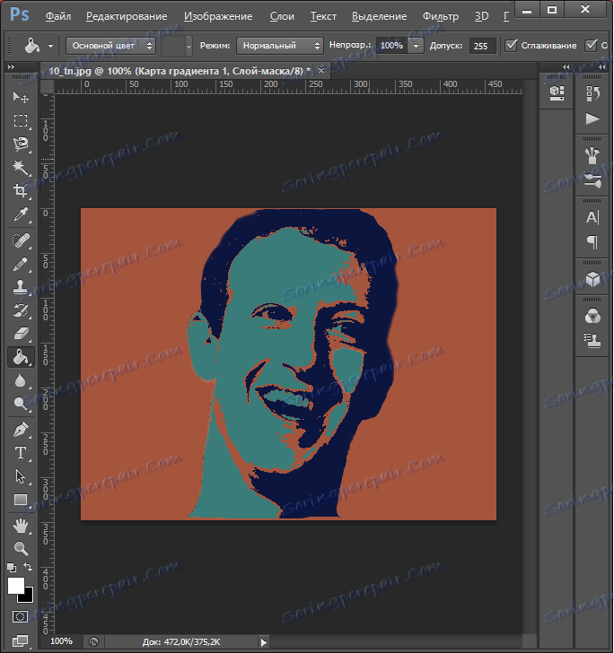Click the white foreground color swatch
The height and width of the screenshot is (653, 614).
15,586
